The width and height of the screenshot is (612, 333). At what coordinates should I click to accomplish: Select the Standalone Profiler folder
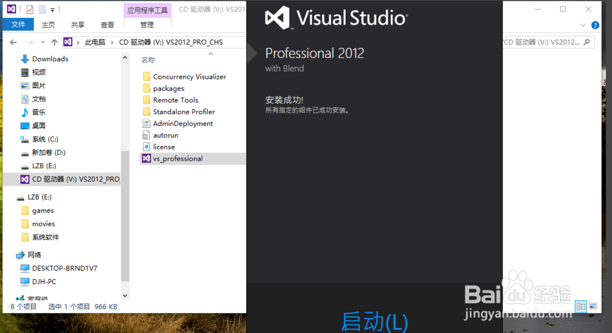point(184,112)
